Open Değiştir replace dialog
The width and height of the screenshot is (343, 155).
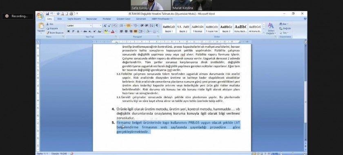point(285,29)
